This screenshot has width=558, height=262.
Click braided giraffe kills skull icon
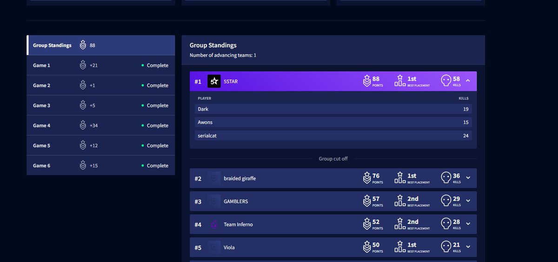click(x=446, y=178)
